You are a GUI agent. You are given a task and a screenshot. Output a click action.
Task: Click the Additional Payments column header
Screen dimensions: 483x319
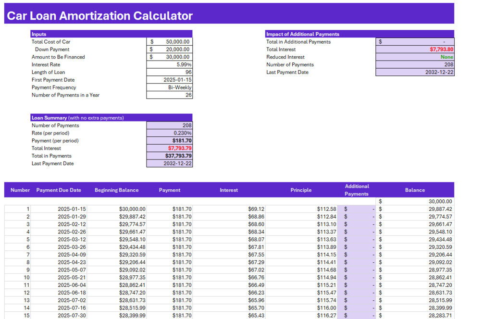[x=357, y=190]
